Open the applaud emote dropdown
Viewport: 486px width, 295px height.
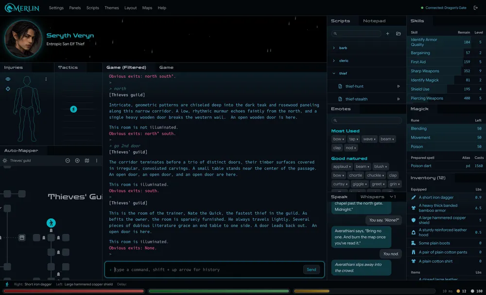click(x=342, y=166)
